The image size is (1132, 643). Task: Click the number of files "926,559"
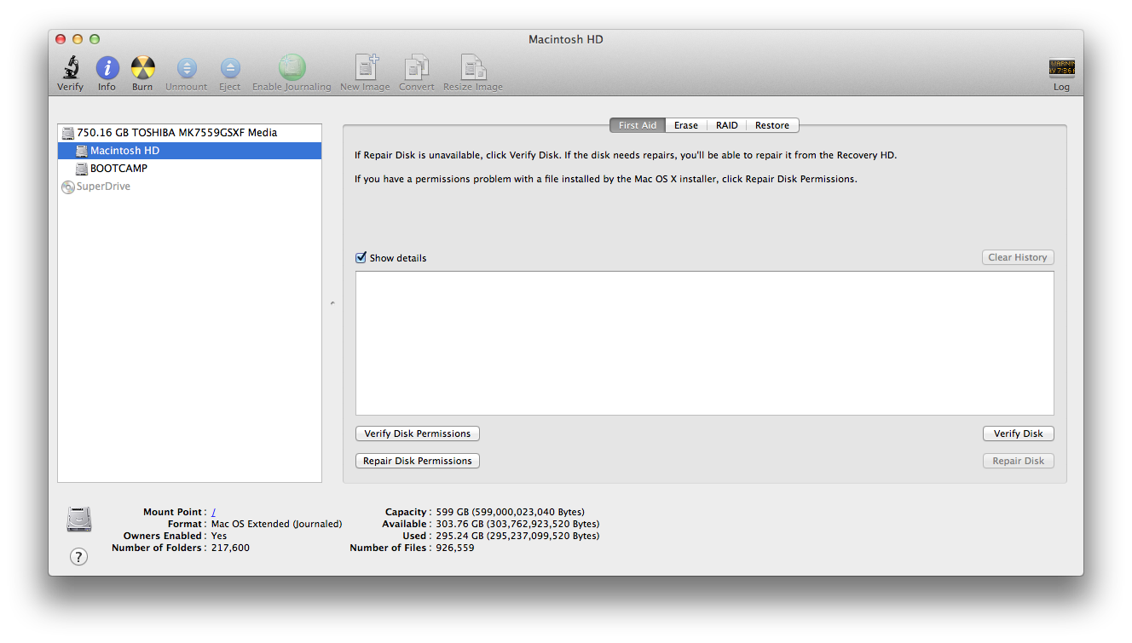[454, 548]
